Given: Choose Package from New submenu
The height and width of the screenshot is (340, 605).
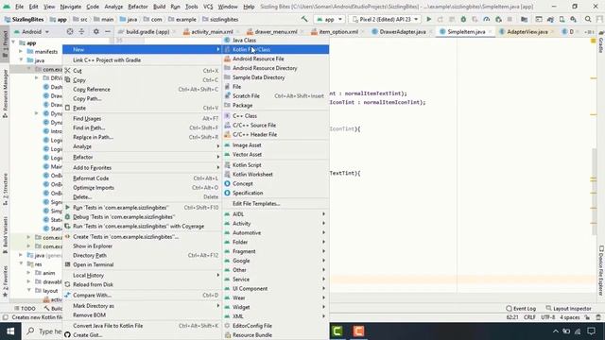Looking at the screenshot, I should (x=276, y=105).
